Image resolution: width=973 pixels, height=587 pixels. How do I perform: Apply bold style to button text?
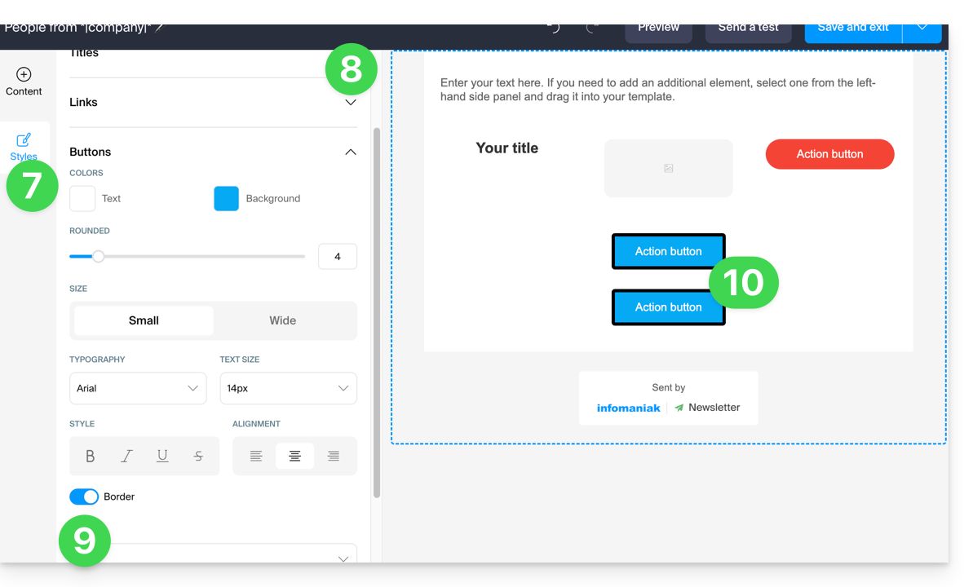pos(91,457)
